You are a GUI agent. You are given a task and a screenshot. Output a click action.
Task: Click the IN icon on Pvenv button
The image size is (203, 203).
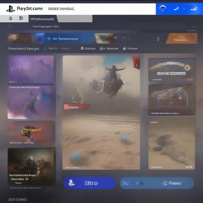tap(126, 183)
